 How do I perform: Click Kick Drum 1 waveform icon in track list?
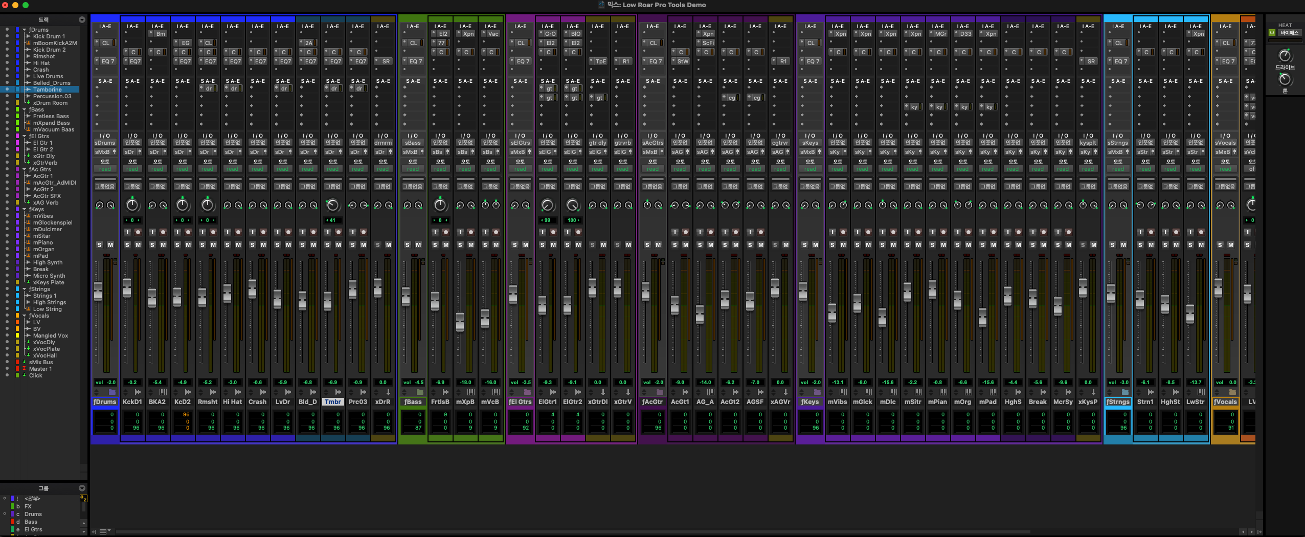[x=28, y=36]
